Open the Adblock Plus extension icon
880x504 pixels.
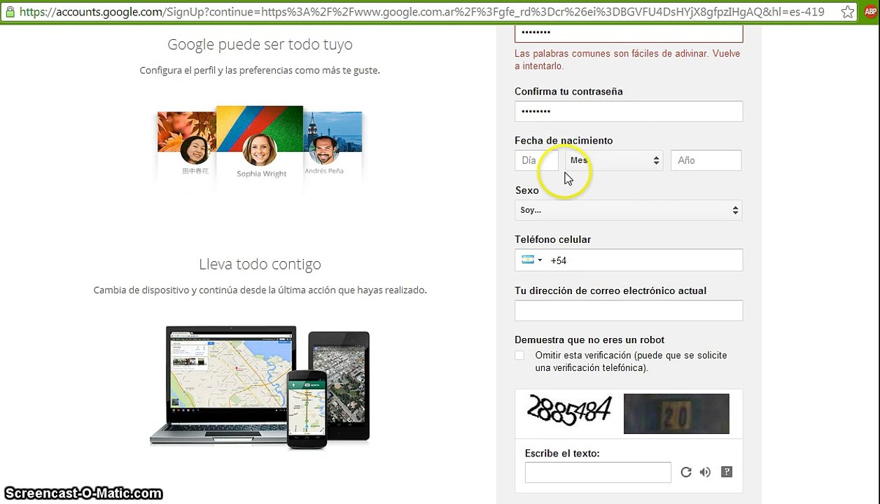(x=869, y=12)
